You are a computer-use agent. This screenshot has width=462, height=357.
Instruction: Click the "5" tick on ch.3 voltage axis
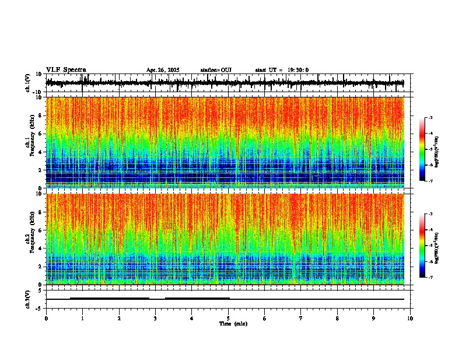[x=40, y=290]
